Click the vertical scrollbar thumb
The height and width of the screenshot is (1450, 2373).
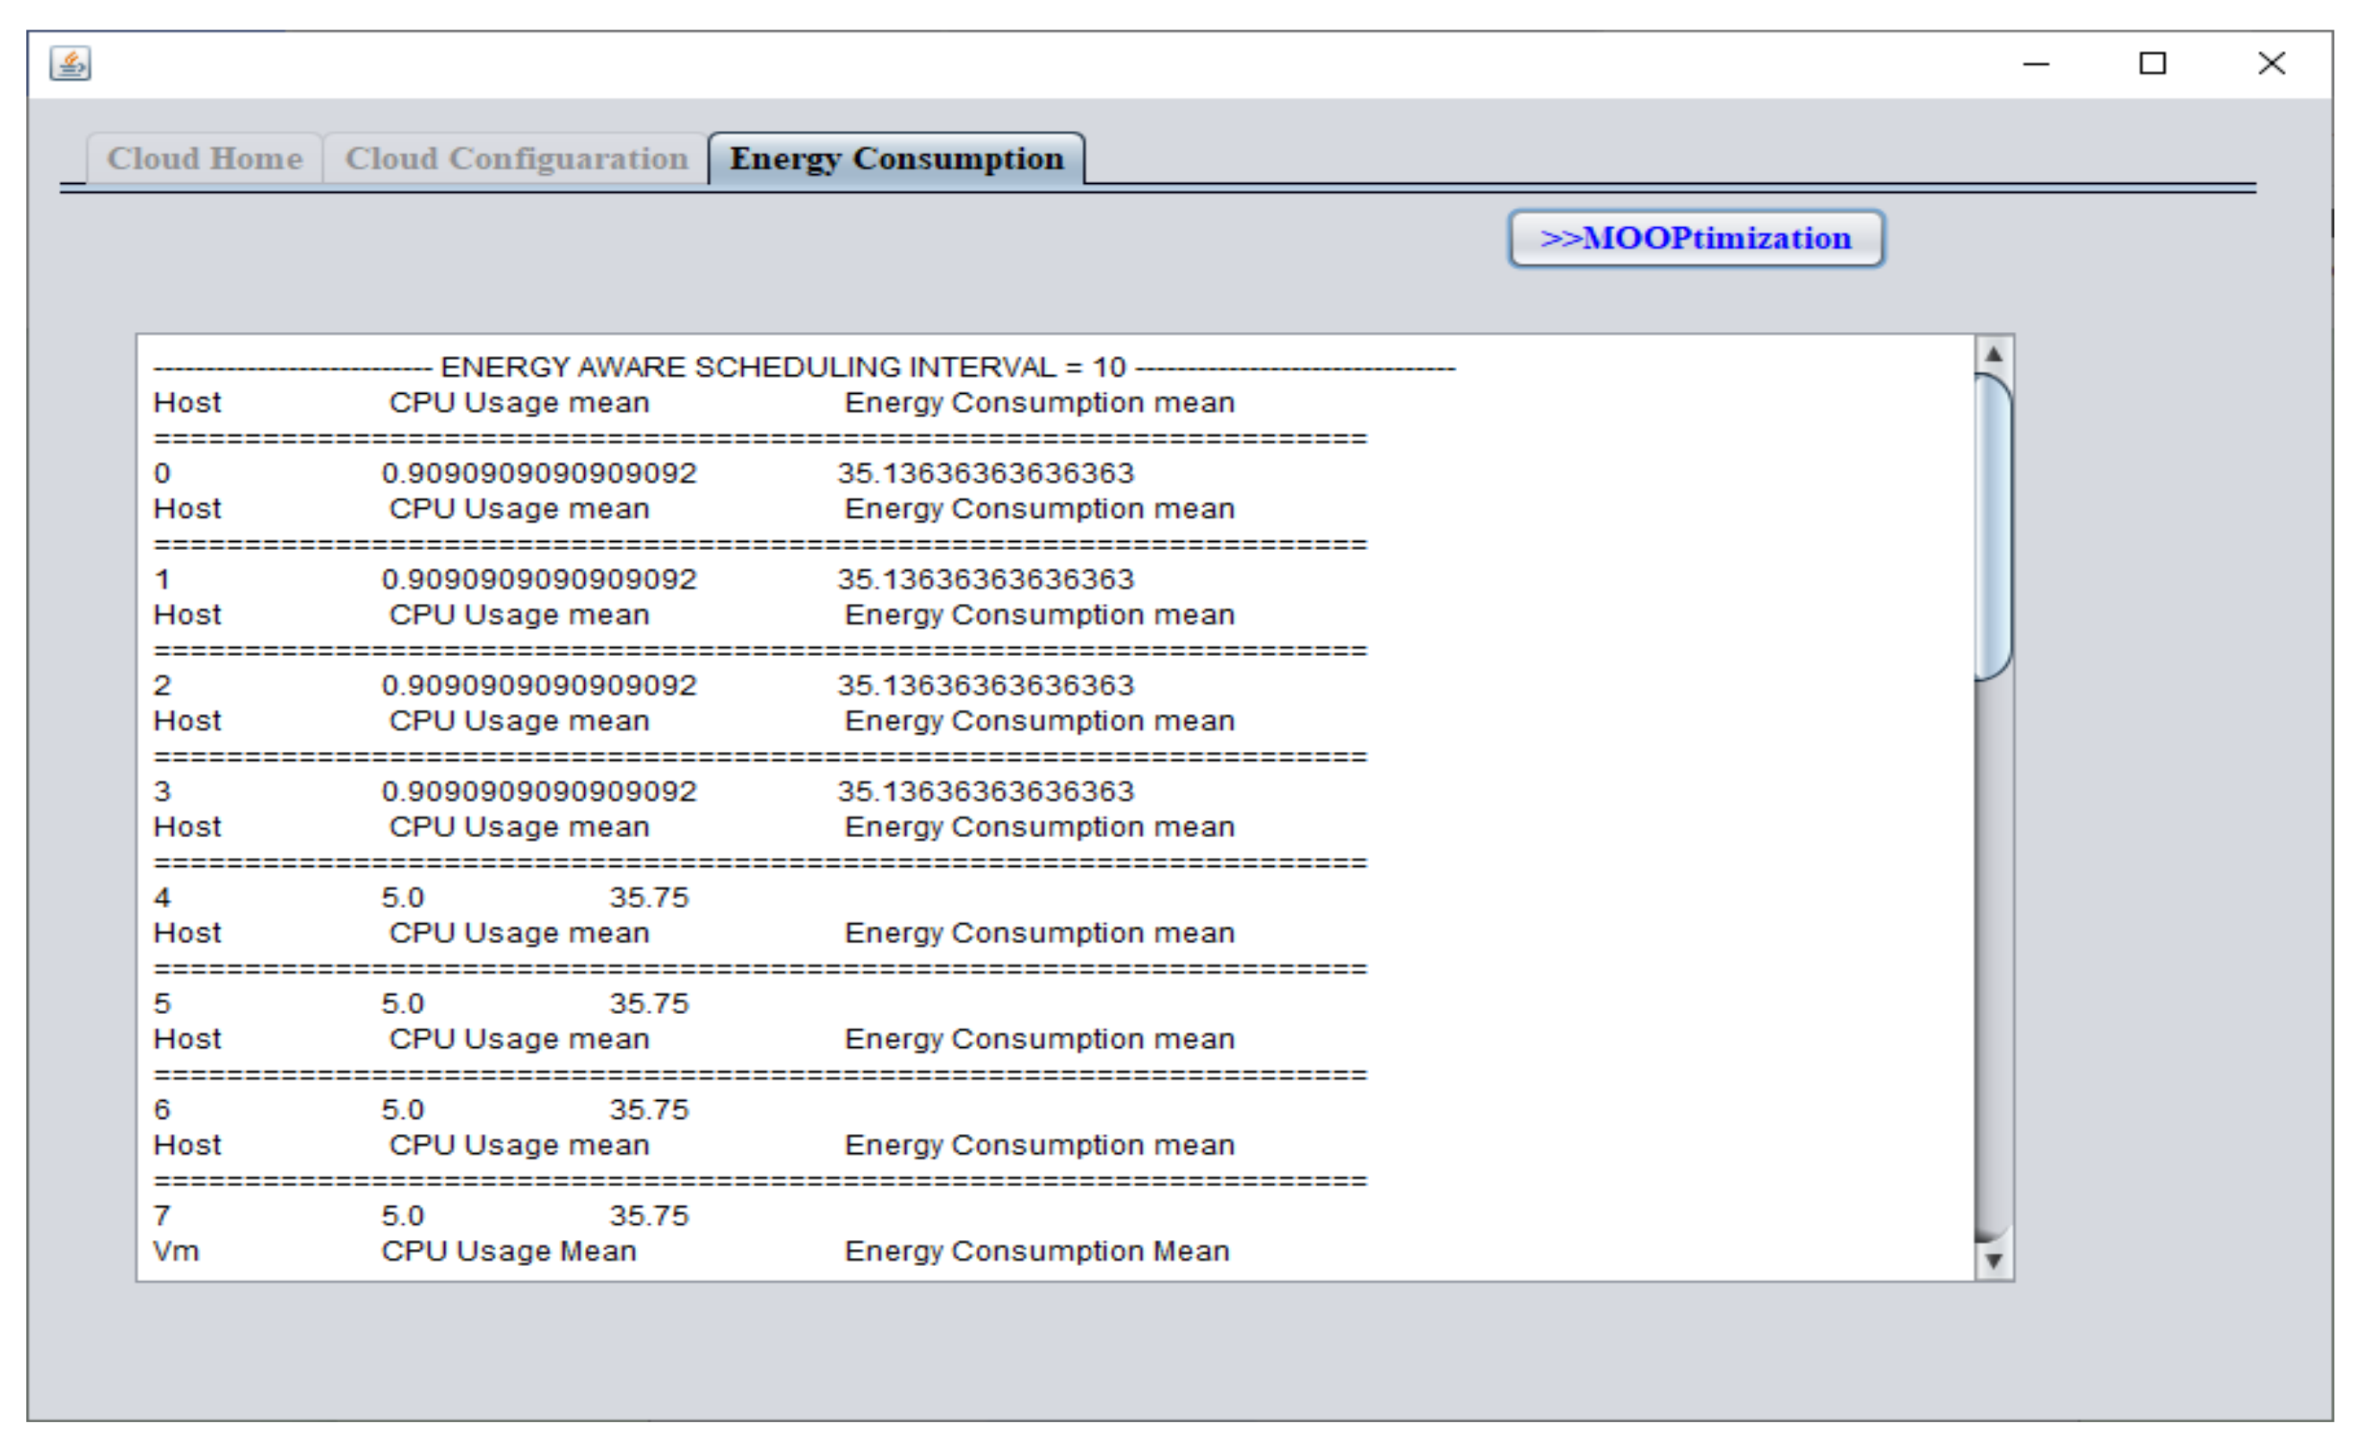click(1992, 528)
